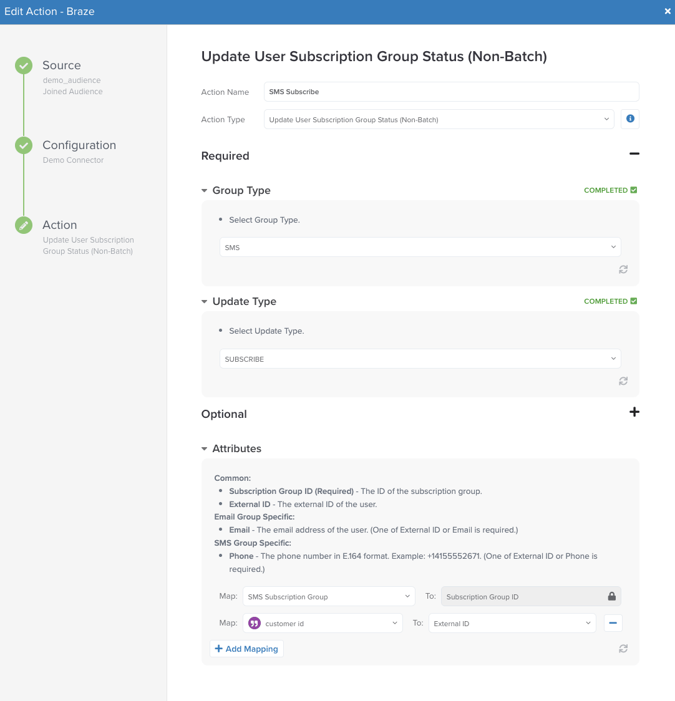Click refresh icon in Update Type section

[x=623, y=380]
